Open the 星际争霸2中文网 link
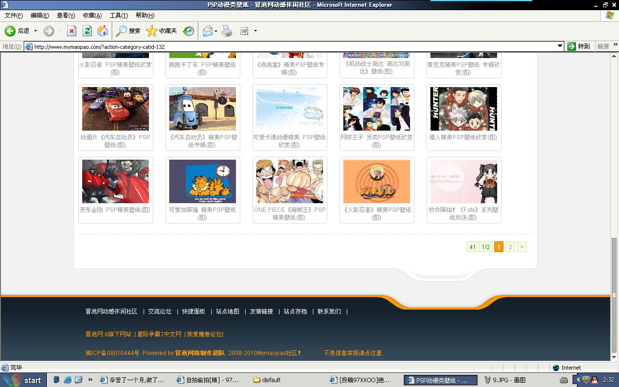The height and width of the screenshot is (387, 619). click(160, 334)
